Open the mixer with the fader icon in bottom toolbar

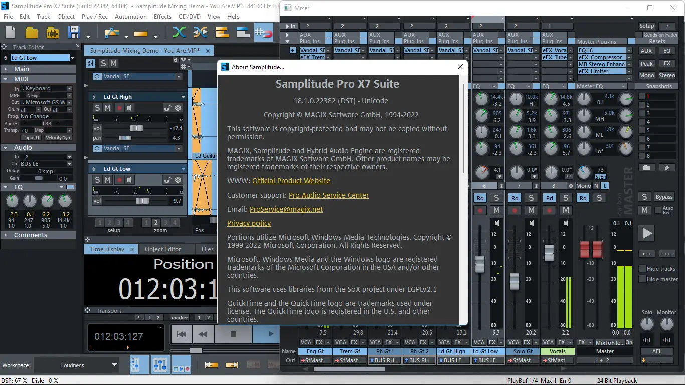[160, 365]
